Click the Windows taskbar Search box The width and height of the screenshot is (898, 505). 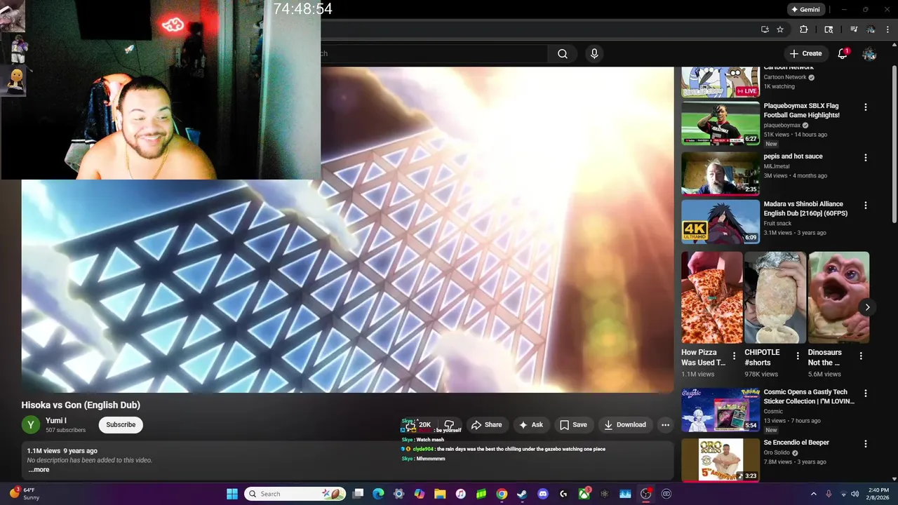point(295,494)
